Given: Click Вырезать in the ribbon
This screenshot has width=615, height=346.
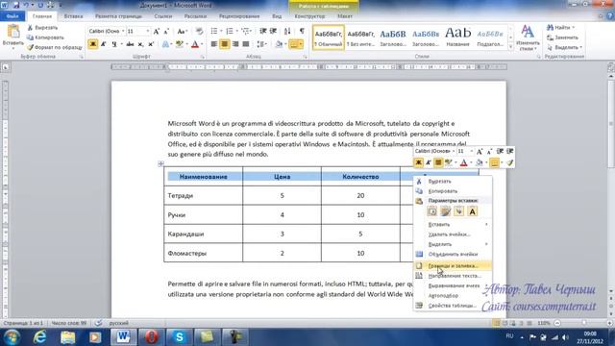Looking at the screenshot, I should click(x=42, y=28).
